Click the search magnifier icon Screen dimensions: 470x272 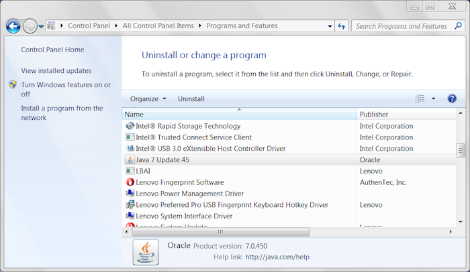click(x=459, y=25)
